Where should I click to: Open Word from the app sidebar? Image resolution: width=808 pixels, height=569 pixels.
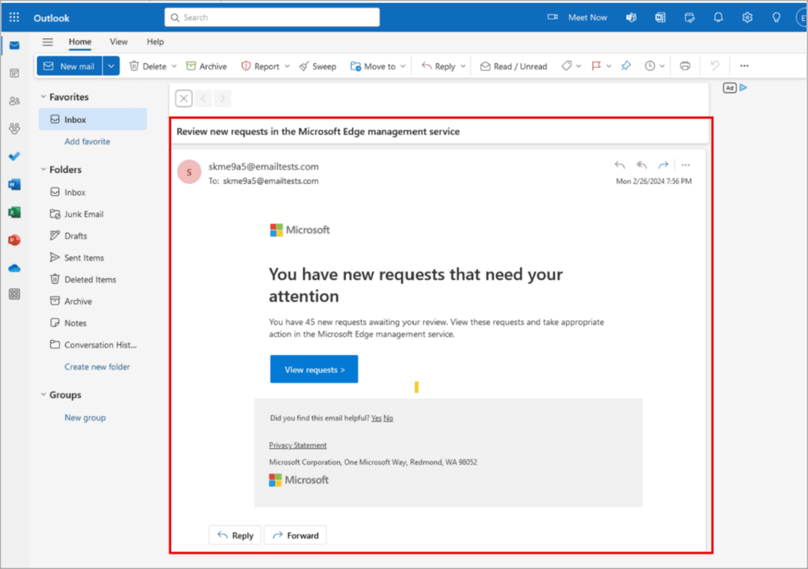click(15, 184)
